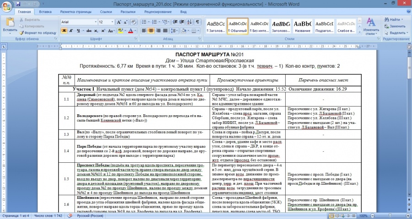Justify the text alignment
Image resolution: width=412 pixels, height=219 pixels.
pyautogui.click(x=165, y=31)
